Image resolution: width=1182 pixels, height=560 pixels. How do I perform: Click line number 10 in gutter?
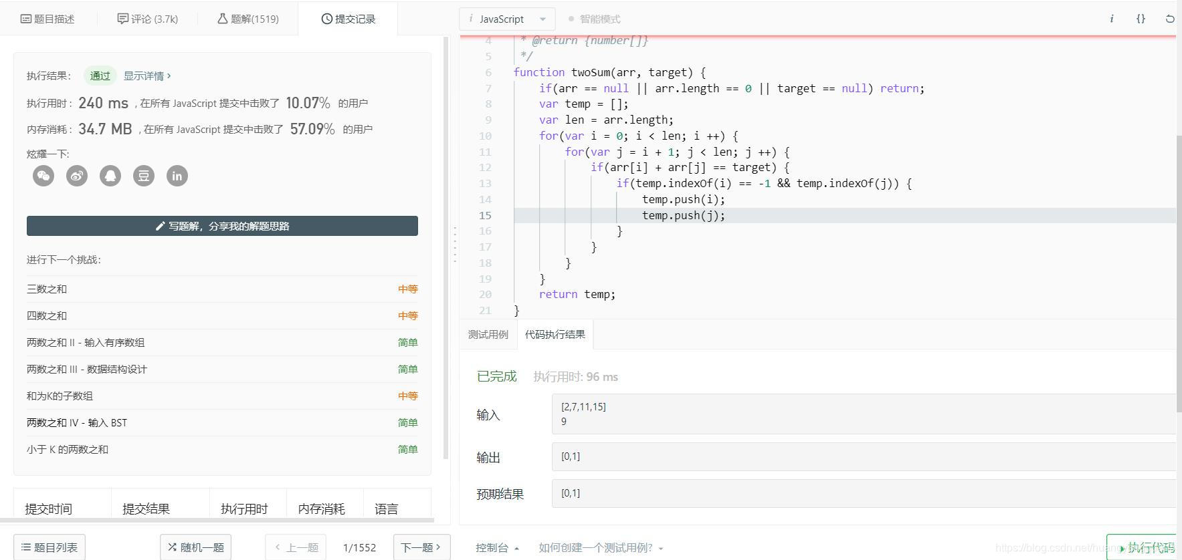[x=485, y=136]
